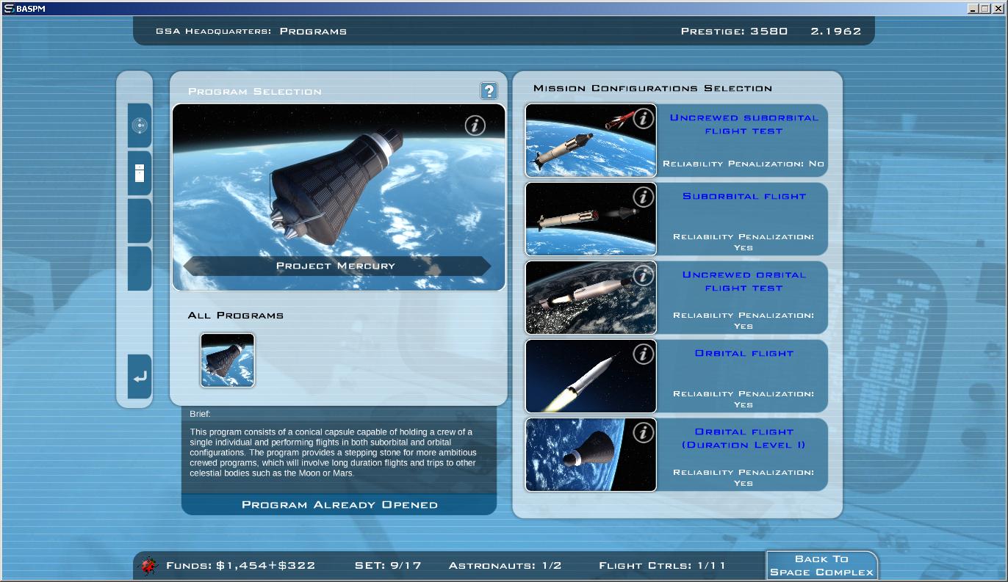Click the red ladybug bug icon
1008x582 pixels.
click(x=149, y=565)
